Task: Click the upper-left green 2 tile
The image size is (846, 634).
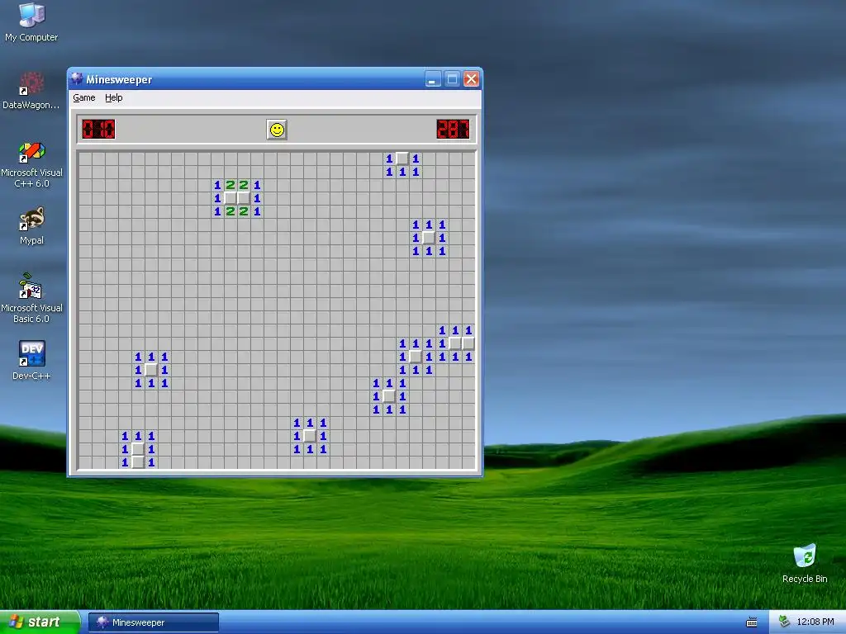Action: tap(231, 185)
